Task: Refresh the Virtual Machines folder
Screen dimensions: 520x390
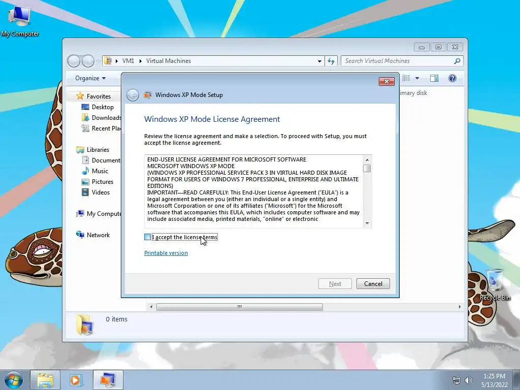Action: point(331,61)
